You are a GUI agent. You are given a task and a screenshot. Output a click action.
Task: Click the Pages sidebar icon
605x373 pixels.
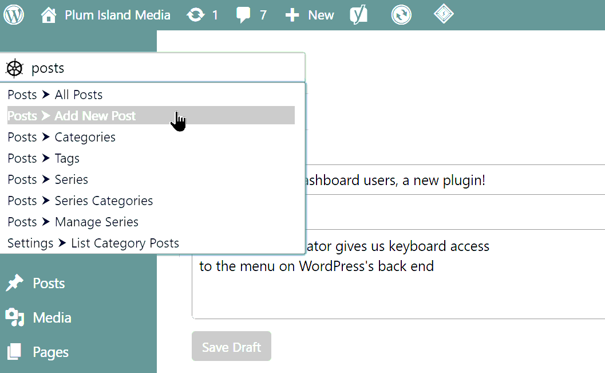click(x=14, y=352)
